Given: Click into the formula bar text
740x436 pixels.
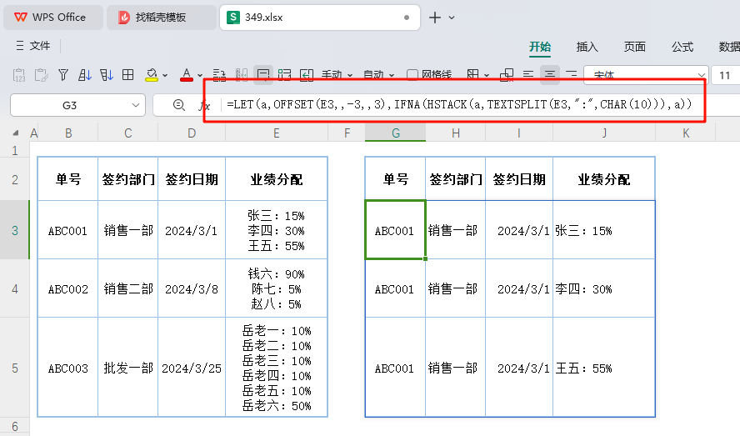Looking at the screenshot, I should tap(458, 104).
